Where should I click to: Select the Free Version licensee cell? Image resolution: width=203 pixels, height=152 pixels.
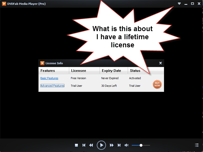[x=78, y=78]
